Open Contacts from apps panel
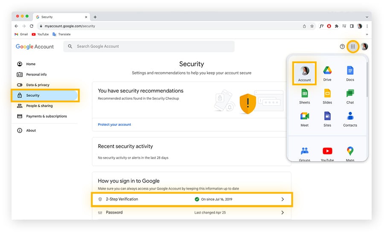384x232 pixels. pyautogui.click(x=350, y=119)
